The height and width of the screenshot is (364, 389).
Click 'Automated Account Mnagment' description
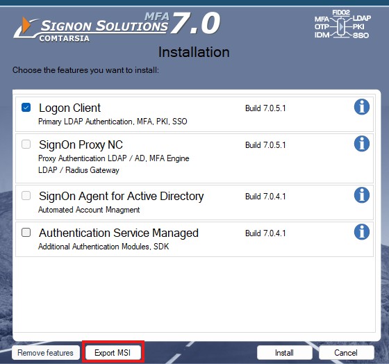click(89, 210)
